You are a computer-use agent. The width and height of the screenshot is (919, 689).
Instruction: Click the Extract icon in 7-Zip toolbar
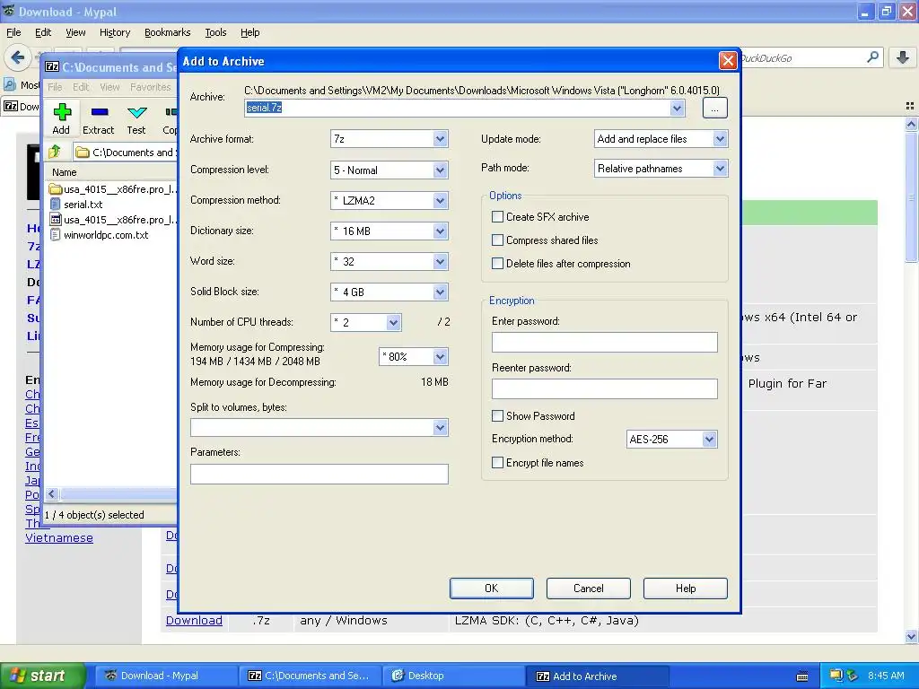tap(99, 112)
